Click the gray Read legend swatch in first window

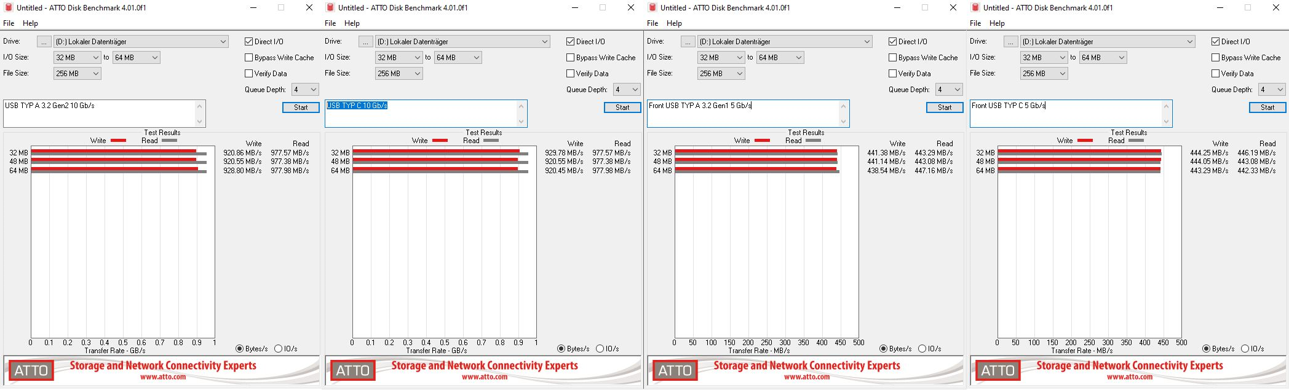[169, 141]
